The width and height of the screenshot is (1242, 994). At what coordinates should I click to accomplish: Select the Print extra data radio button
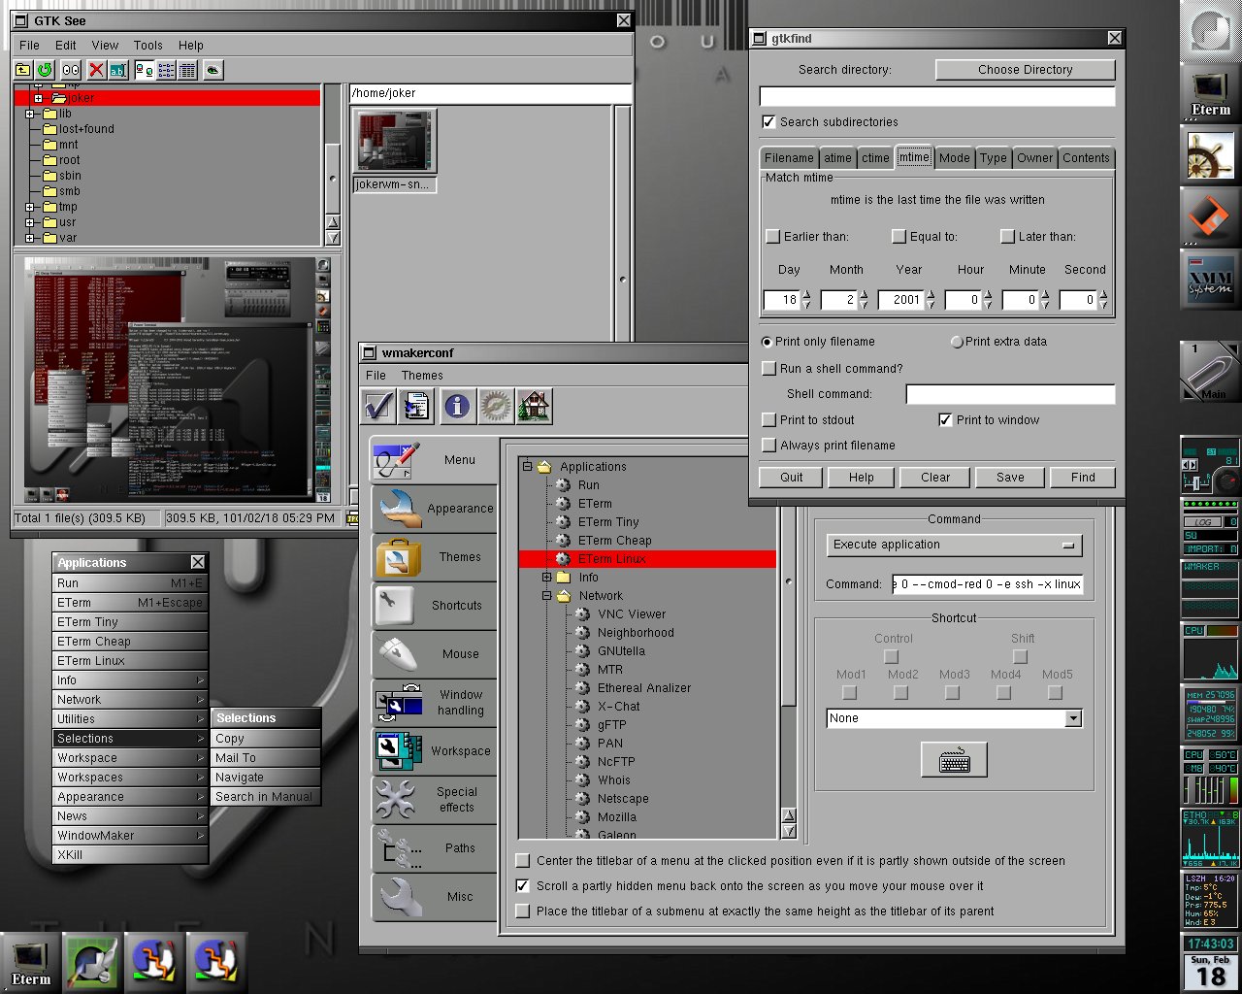pyautogui.click(x=957, y=342)
